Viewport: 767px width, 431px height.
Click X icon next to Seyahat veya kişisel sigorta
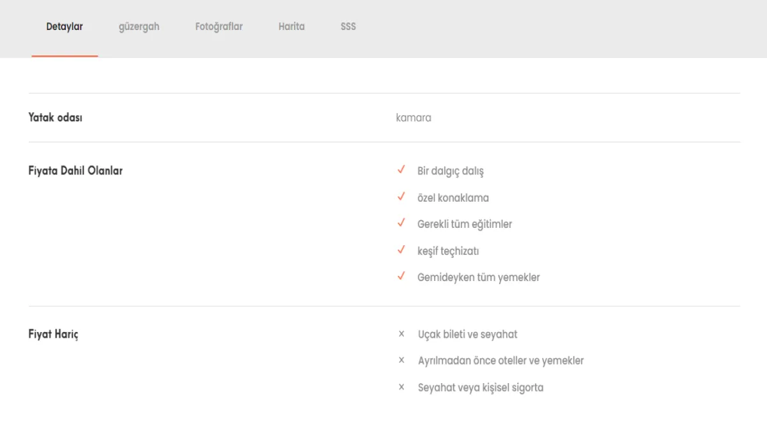[401, 388]
